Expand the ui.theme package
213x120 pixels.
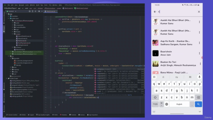click(x=13, y=47)
